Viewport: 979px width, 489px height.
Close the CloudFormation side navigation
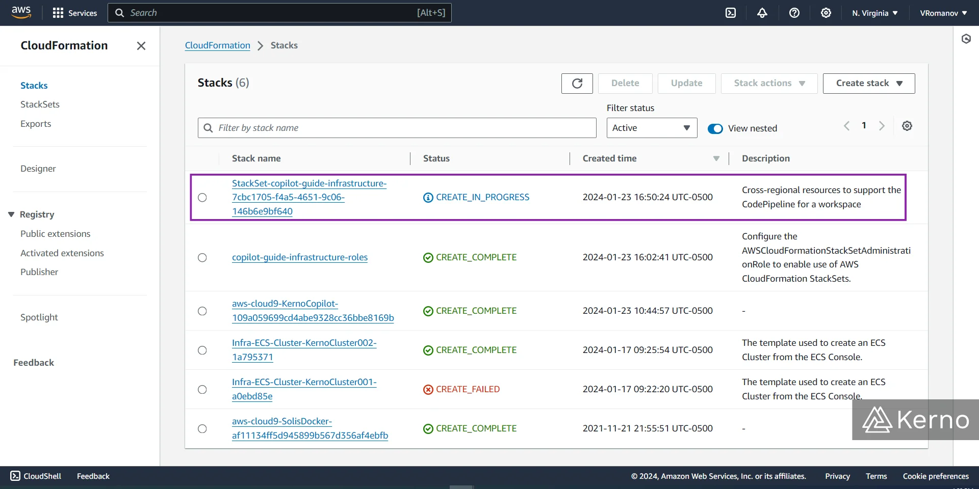point(141,46)
